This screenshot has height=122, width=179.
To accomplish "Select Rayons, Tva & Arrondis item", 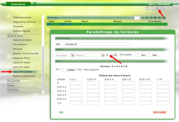I will (26, 53).
